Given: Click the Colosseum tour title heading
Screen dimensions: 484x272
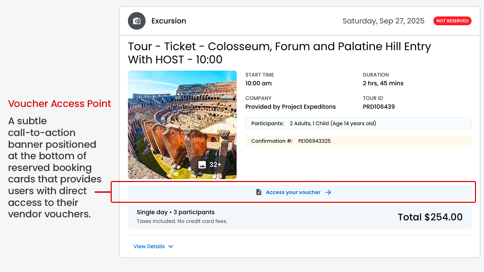Looking at the screenshot, I should tap(279, 53).
